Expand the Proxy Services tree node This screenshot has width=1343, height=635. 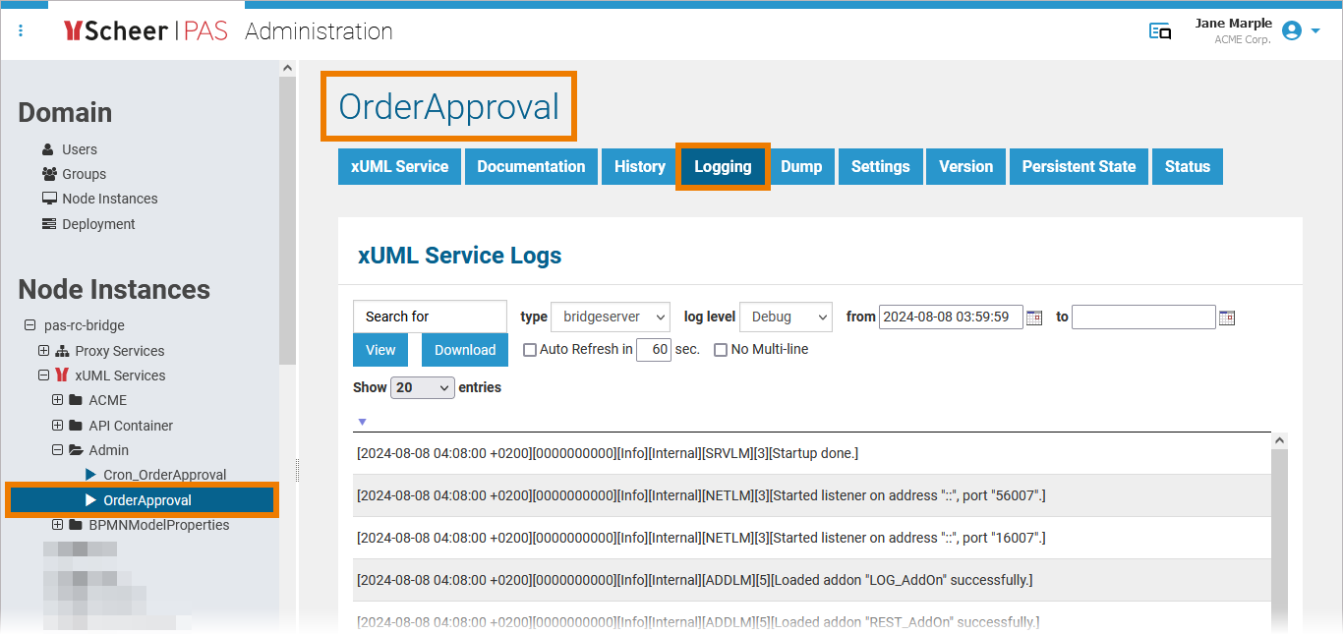tap(43, 351)
